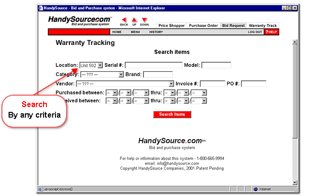Open first Purchased between month dropdown
The width and height of the screenshot is (328, 196).
click(111, 92)
